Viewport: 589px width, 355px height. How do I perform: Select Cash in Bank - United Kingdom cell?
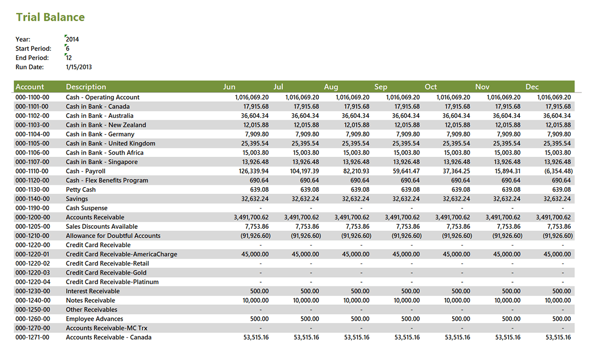pos(111,144)
